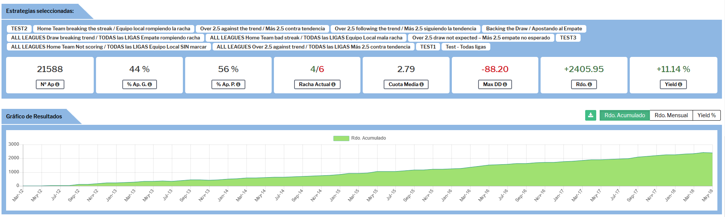Click the 21588 bets count value

50,69
